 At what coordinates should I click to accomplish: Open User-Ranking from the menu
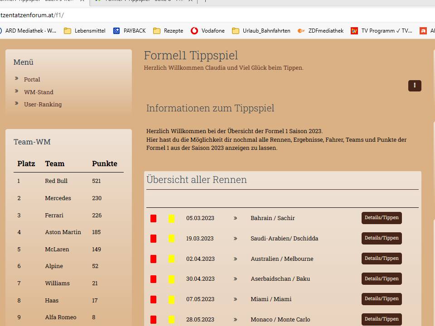click(43, 104)
